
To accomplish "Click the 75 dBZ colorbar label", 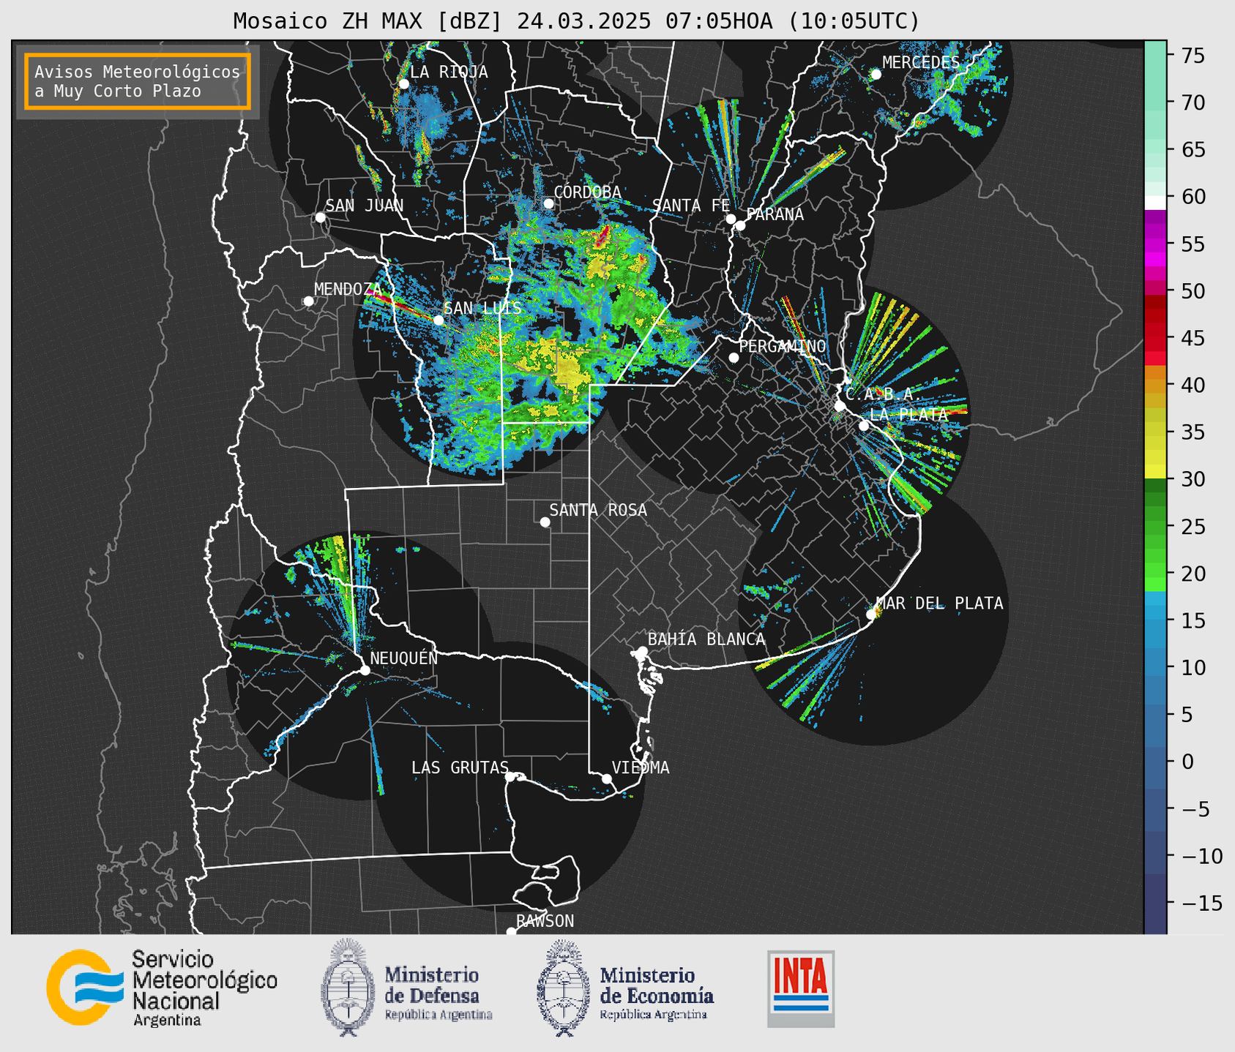I will pos(1193,56).
